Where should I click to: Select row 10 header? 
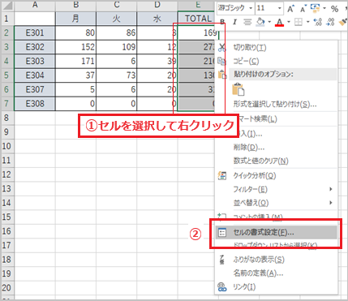pos(6,146)
